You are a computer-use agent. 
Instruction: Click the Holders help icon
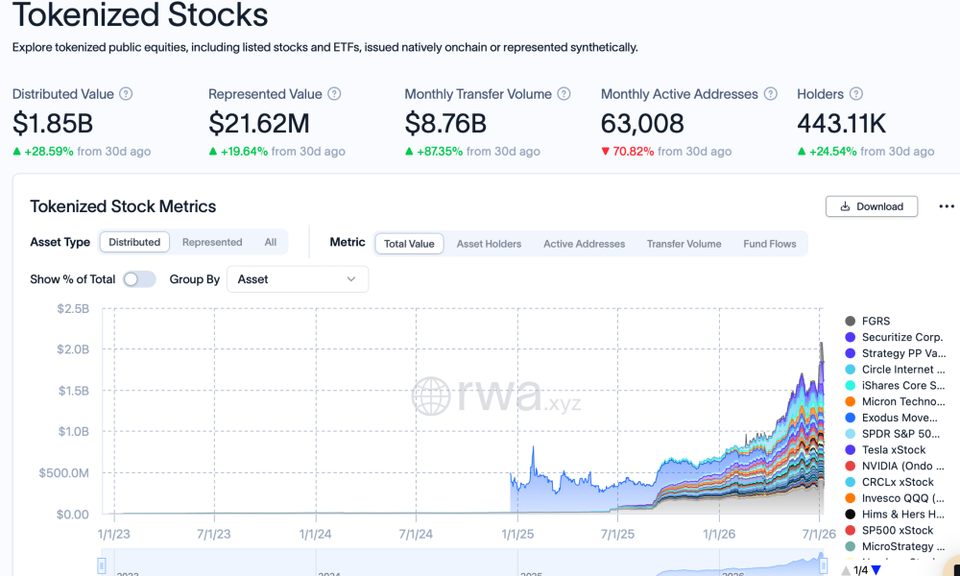click(856, 94)
